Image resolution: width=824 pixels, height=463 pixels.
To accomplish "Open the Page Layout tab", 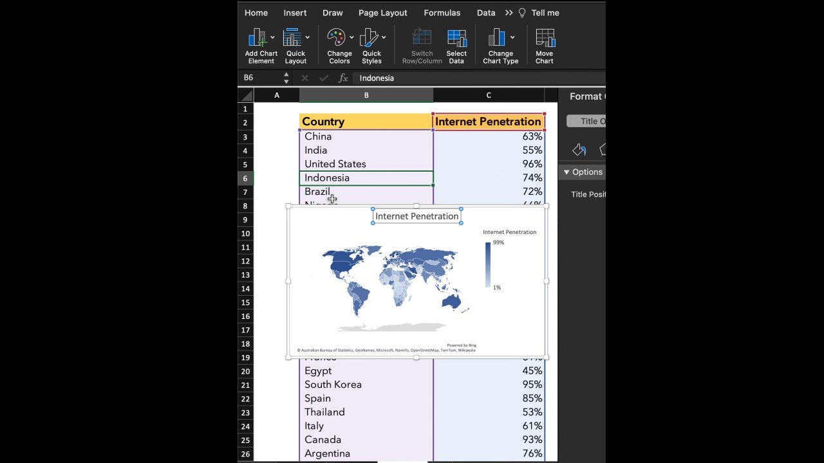I will (x=383, y=13).
